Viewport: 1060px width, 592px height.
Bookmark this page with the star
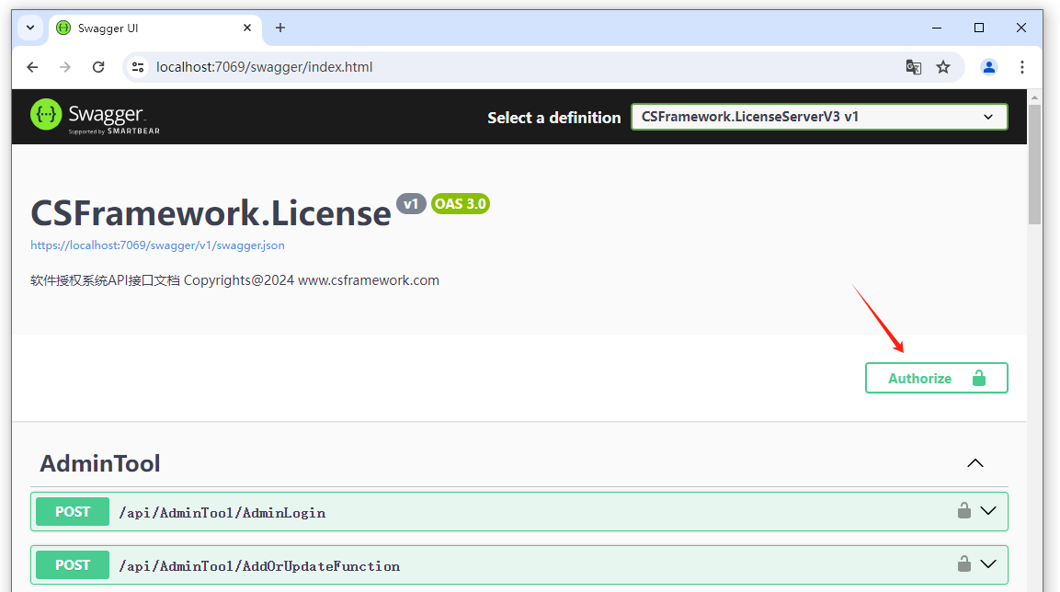[x=943, y=67]
